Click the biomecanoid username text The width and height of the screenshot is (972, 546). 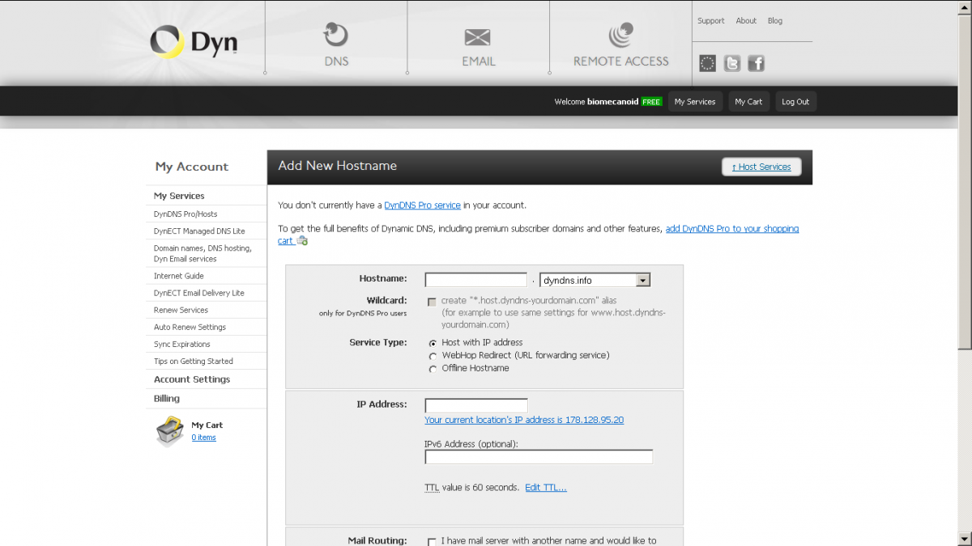click(613, 102)
